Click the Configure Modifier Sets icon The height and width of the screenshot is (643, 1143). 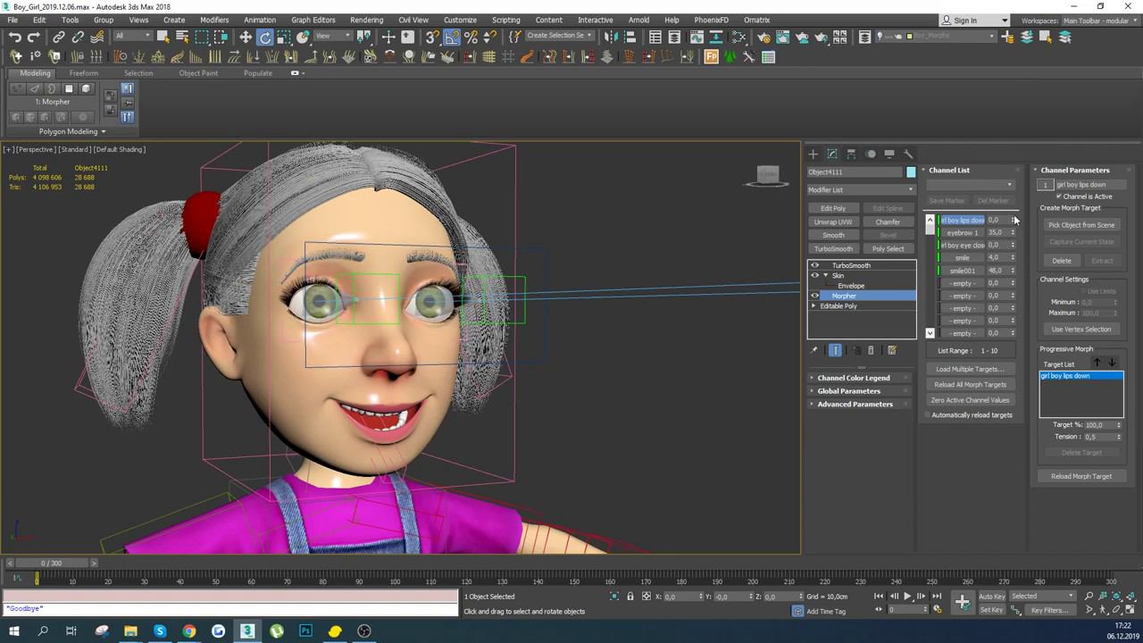point(891,350)
